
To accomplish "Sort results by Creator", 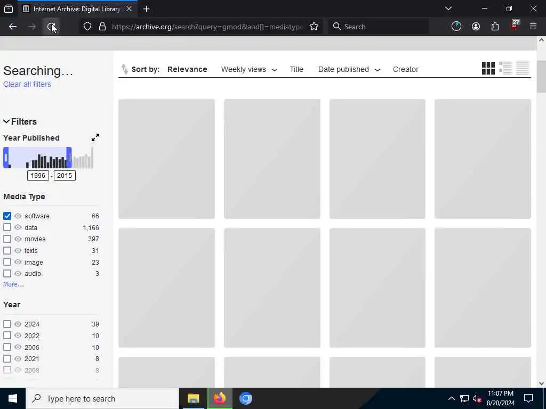I will 405,69.
